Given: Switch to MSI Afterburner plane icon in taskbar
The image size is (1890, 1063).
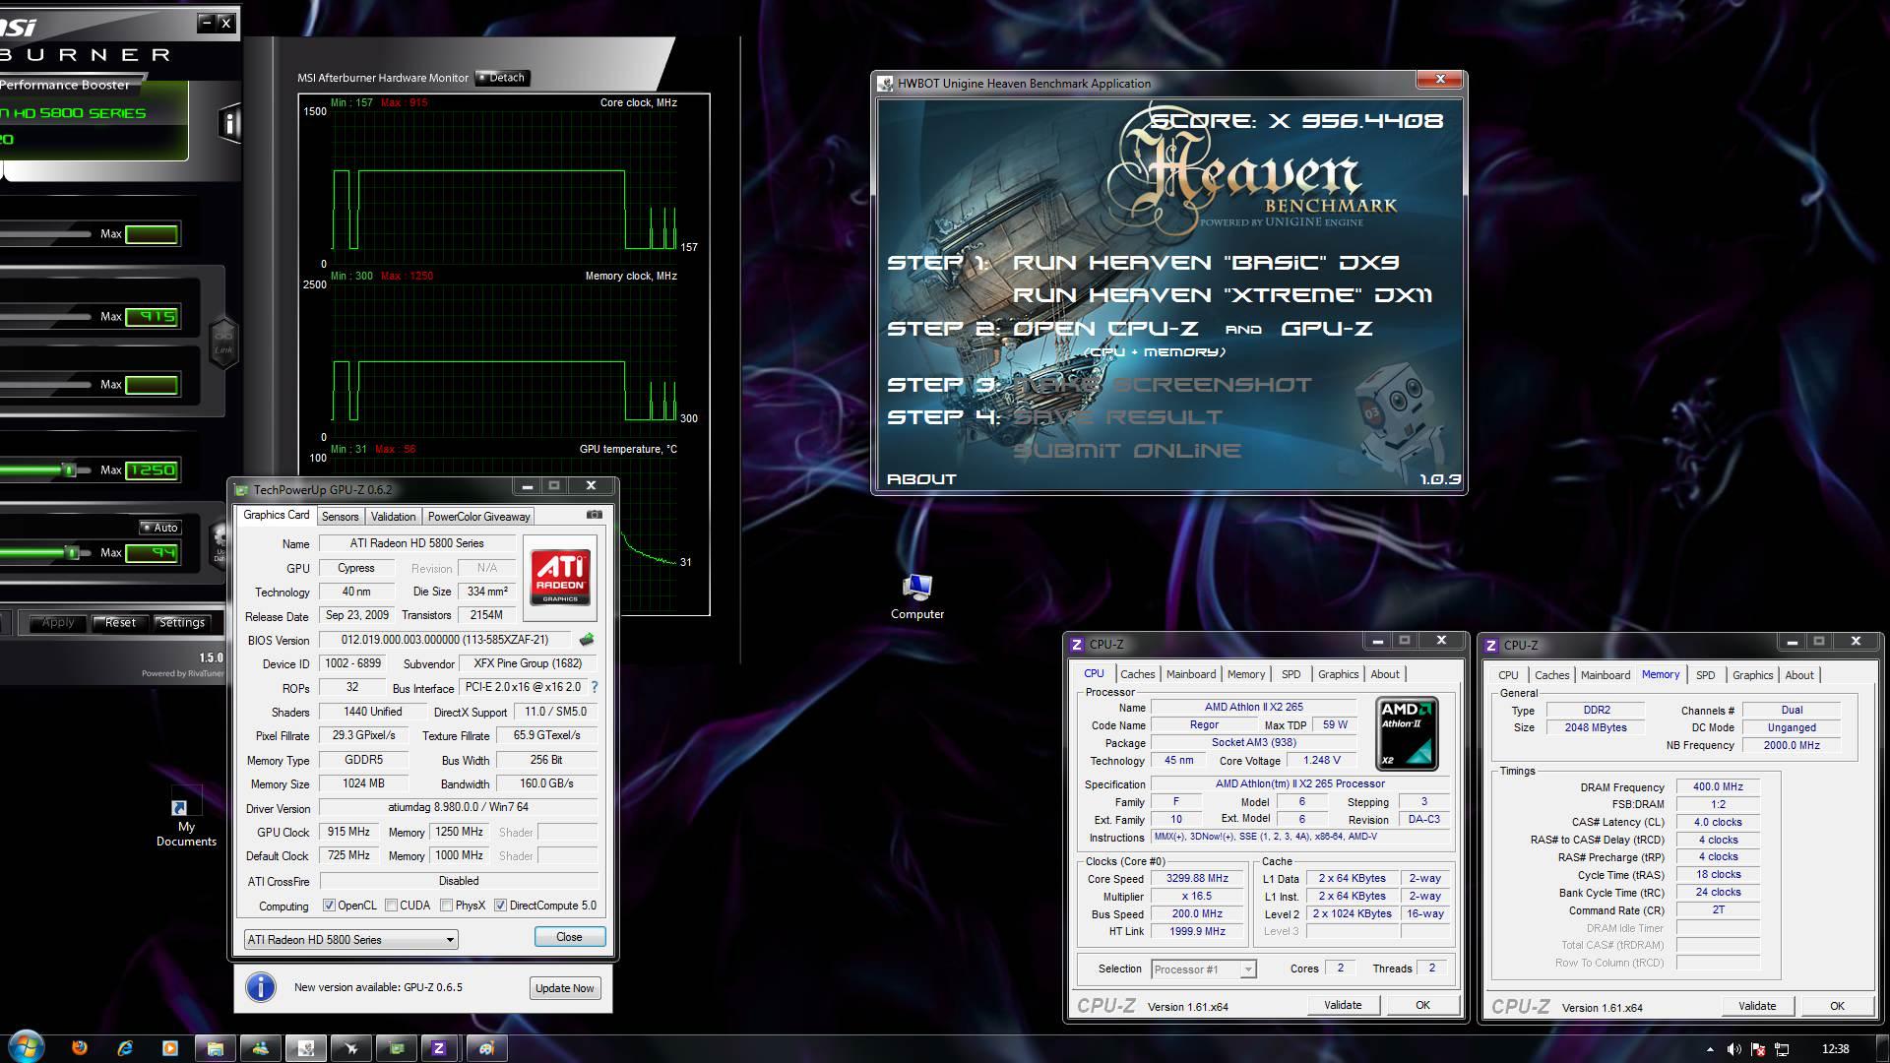Looking at the screenshot, I should click(x=351, y=1048).
